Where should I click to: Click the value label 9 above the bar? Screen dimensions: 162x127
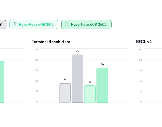click(65, 80)
